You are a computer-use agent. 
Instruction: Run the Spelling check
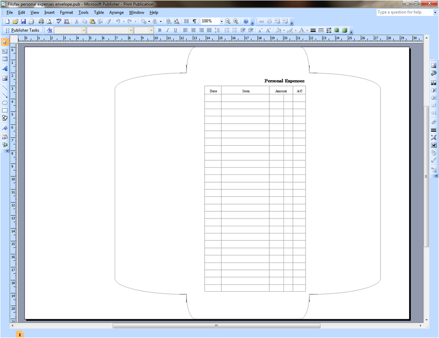59,21
